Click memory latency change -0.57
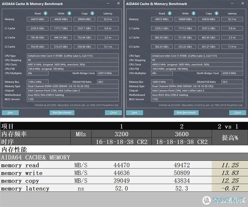This screenshot has width=248, height=207. coord(230,188)
